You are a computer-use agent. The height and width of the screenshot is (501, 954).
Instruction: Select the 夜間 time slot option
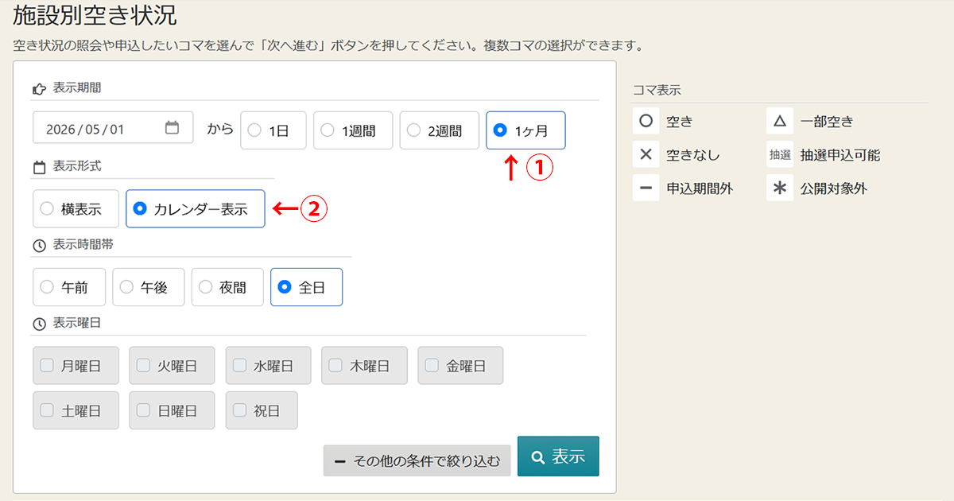[205, 287]
